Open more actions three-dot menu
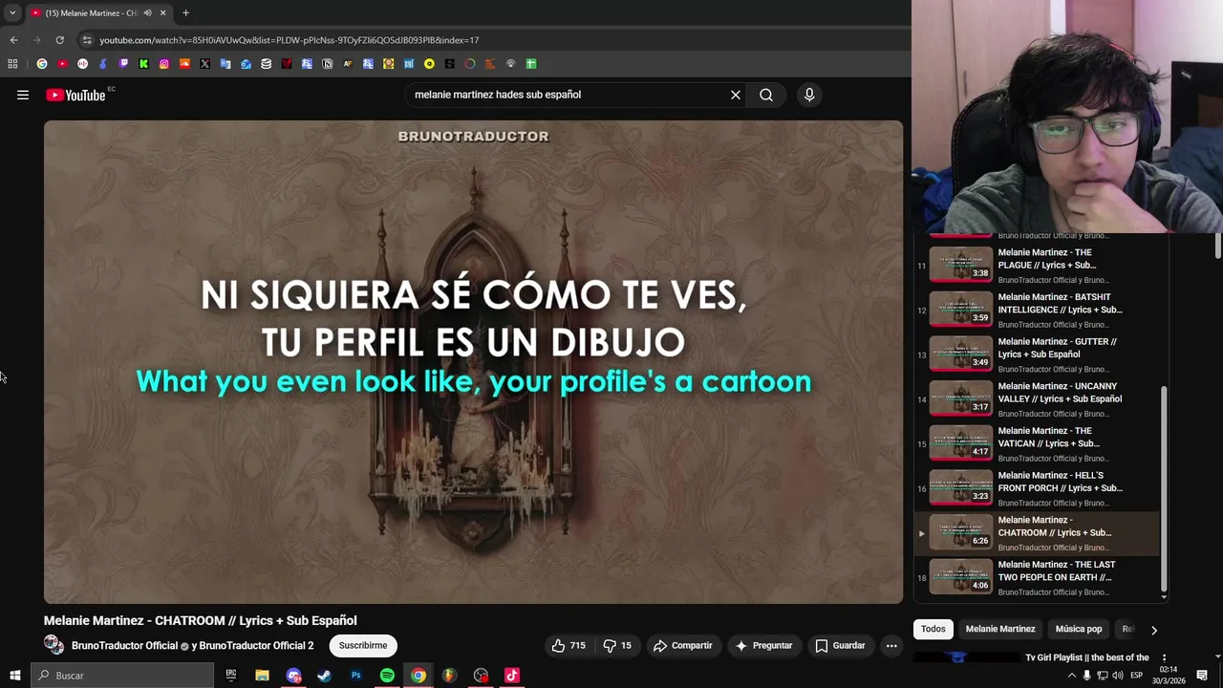This screenshot has height=688, width=1223. coord(891,646)
